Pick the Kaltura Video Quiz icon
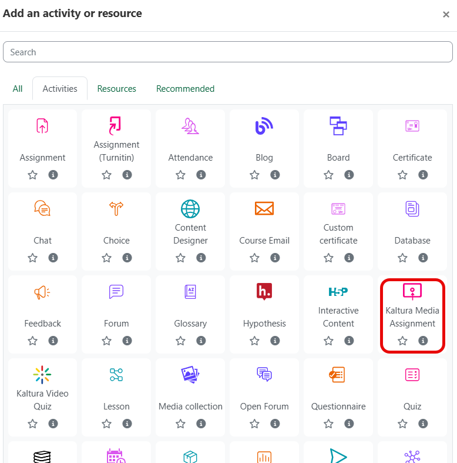This screenshot has width=457, height=463. click(42, 375)
